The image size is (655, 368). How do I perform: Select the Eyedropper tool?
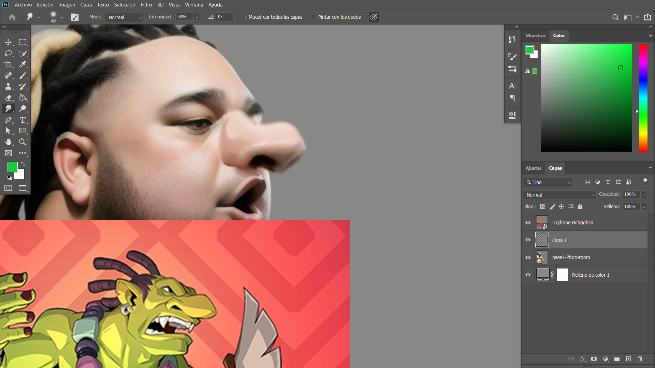(23, 64)
